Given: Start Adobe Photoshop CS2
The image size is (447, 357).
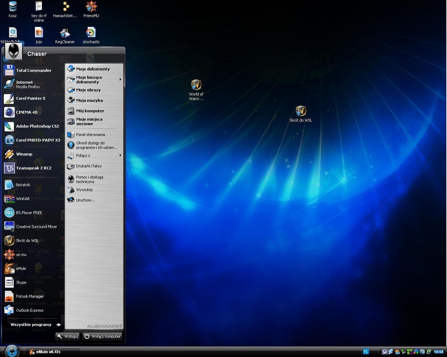Looking at the screenshot, I should (x=37, y=126).
